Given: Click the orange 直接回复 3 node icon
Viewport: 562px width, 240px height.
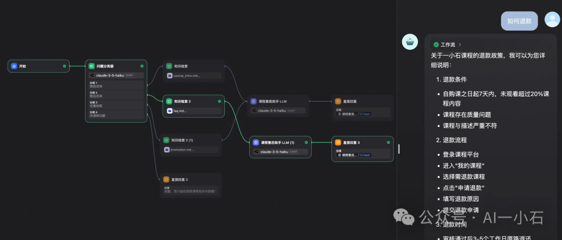Looking at the screenshot, I should click(x=338, y=142).
